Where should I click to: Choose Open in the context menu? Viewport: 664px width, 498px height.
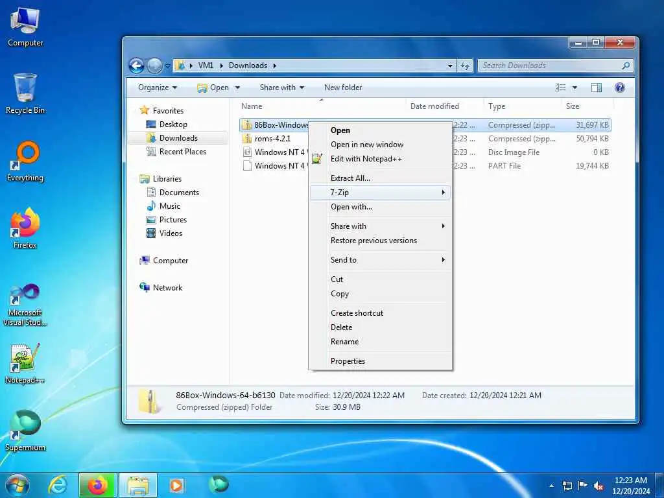click(x=380, y=130)
